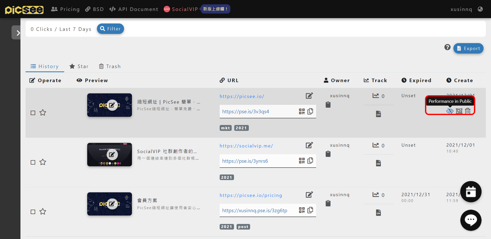Click the xusinnq account name in the header
This screenshot has height=239, width=491.
point(461,9)
